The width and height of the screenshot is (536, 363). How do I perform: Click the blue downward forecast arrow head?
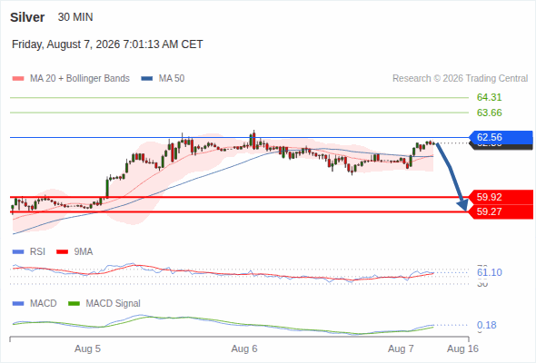click(x=462, y=206)
